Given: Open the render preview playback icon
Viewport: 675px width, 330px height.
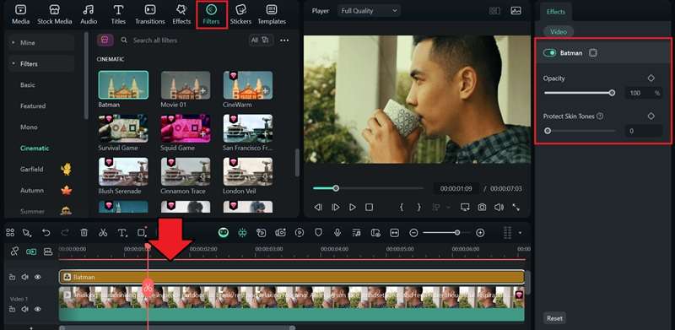Looking at the screenshot, I should [300, 233].
